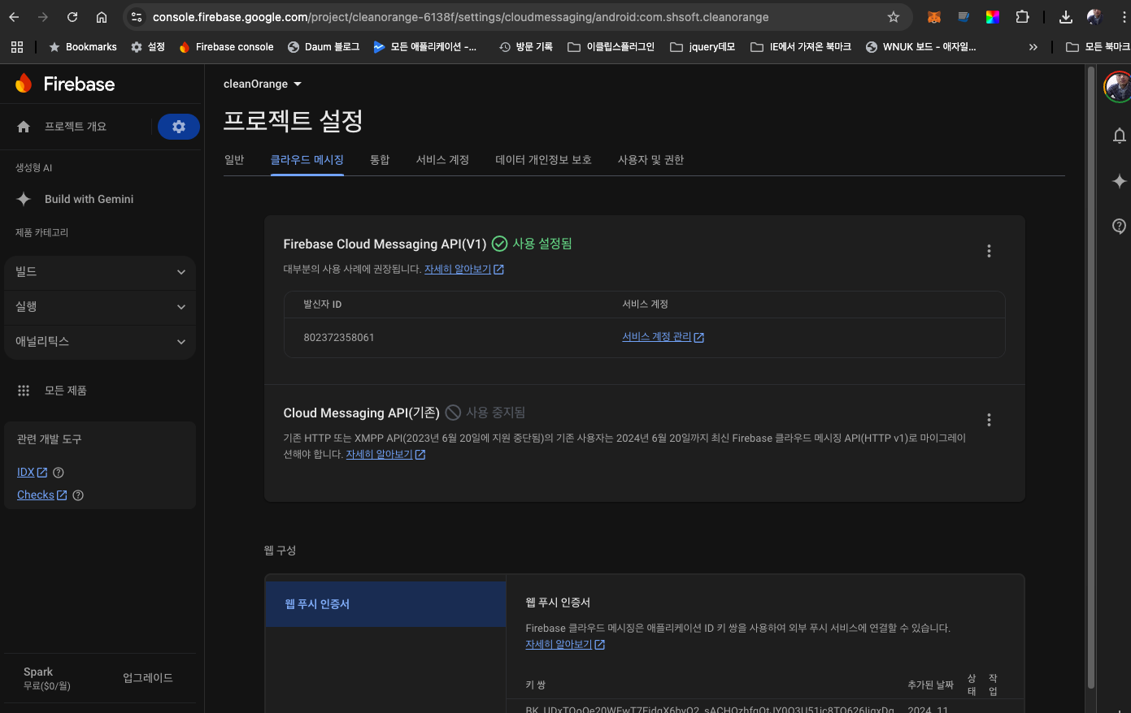This screenshot has height=713, width=1131.
Task: Open 자세히 알아보기 link under legacy API
Action: [385, 455]
